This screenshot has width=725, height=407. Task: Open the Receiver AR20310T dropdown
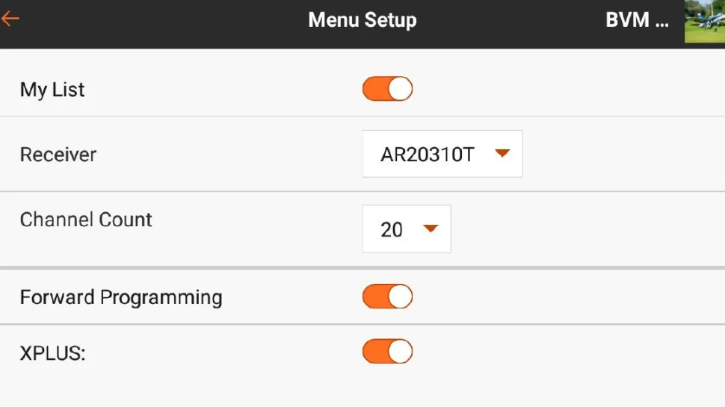(x=442, y=154)
